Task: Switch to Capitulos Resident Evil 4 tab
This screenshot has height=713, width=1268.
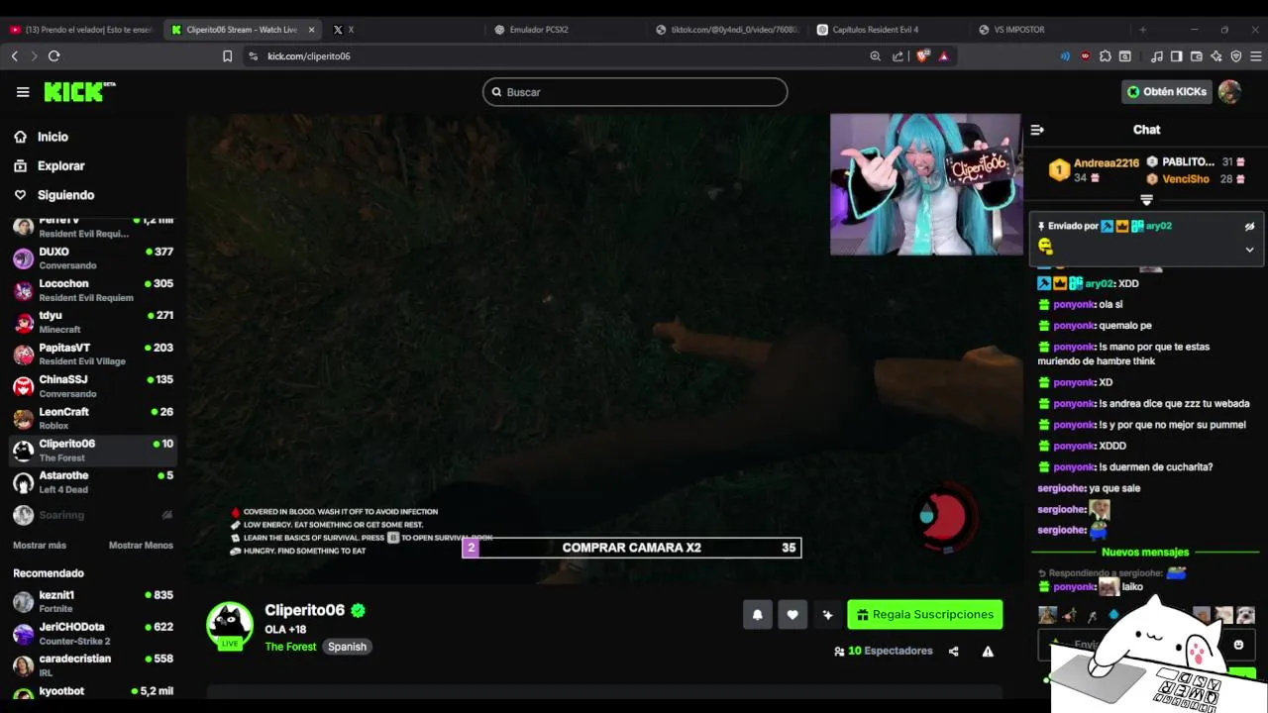Action: (875, 30)
